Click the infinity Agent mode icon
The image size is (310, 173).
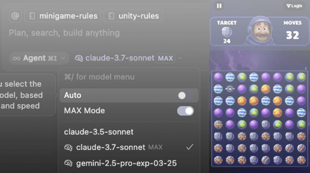click(16, 58)
